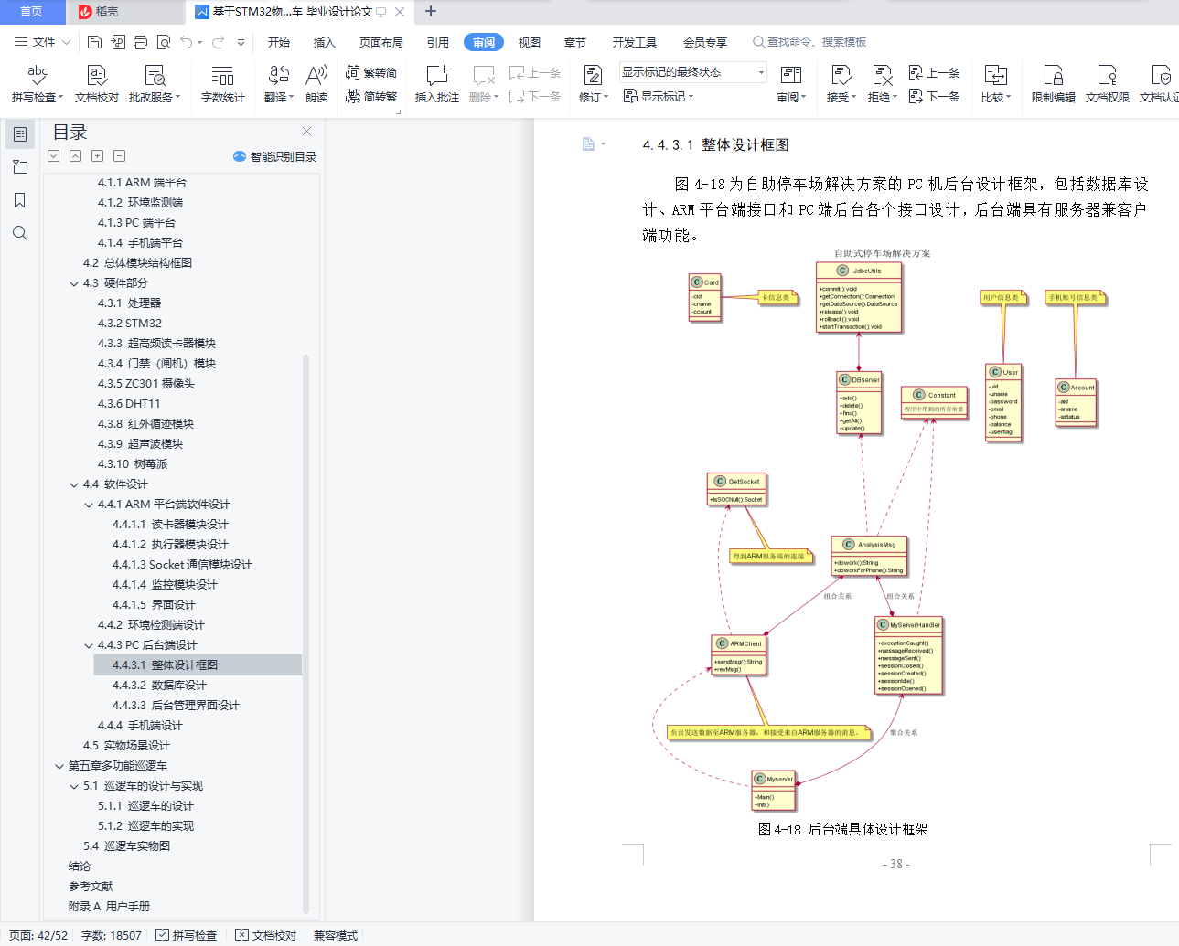The width and height of the screenshot is (1179, 946).
Task: Click the Save icon in quick toolbar
Action: [94, 42]
